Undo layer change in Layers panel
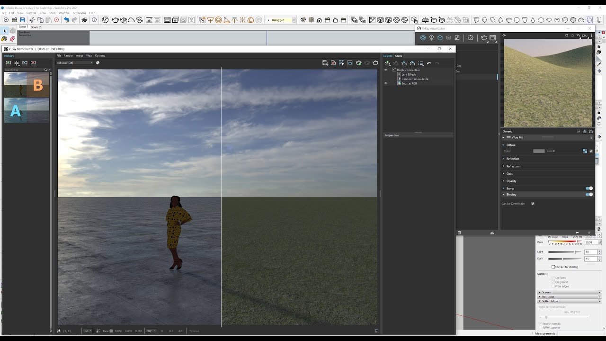This screenshot has height=341, width=606. tap(429, 63)
